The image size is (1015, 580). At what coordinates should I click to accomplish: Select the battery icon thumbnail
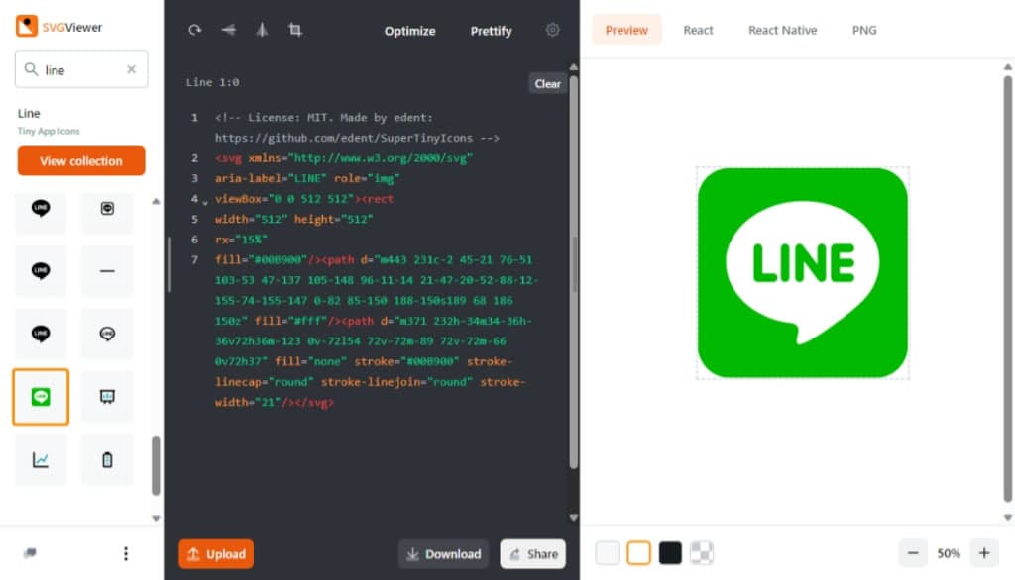107,459
